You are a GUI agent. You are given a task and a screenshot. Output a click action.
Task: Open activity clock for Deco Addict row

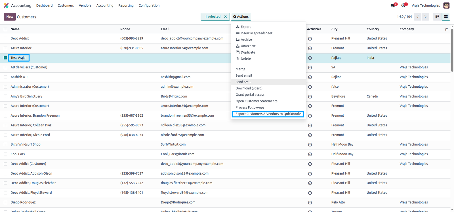310,39
